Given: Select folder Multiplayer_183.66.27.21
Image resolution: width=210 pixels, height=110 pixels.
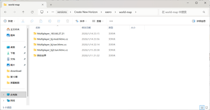Looking at the screenshot, I should tap(49, 34).
